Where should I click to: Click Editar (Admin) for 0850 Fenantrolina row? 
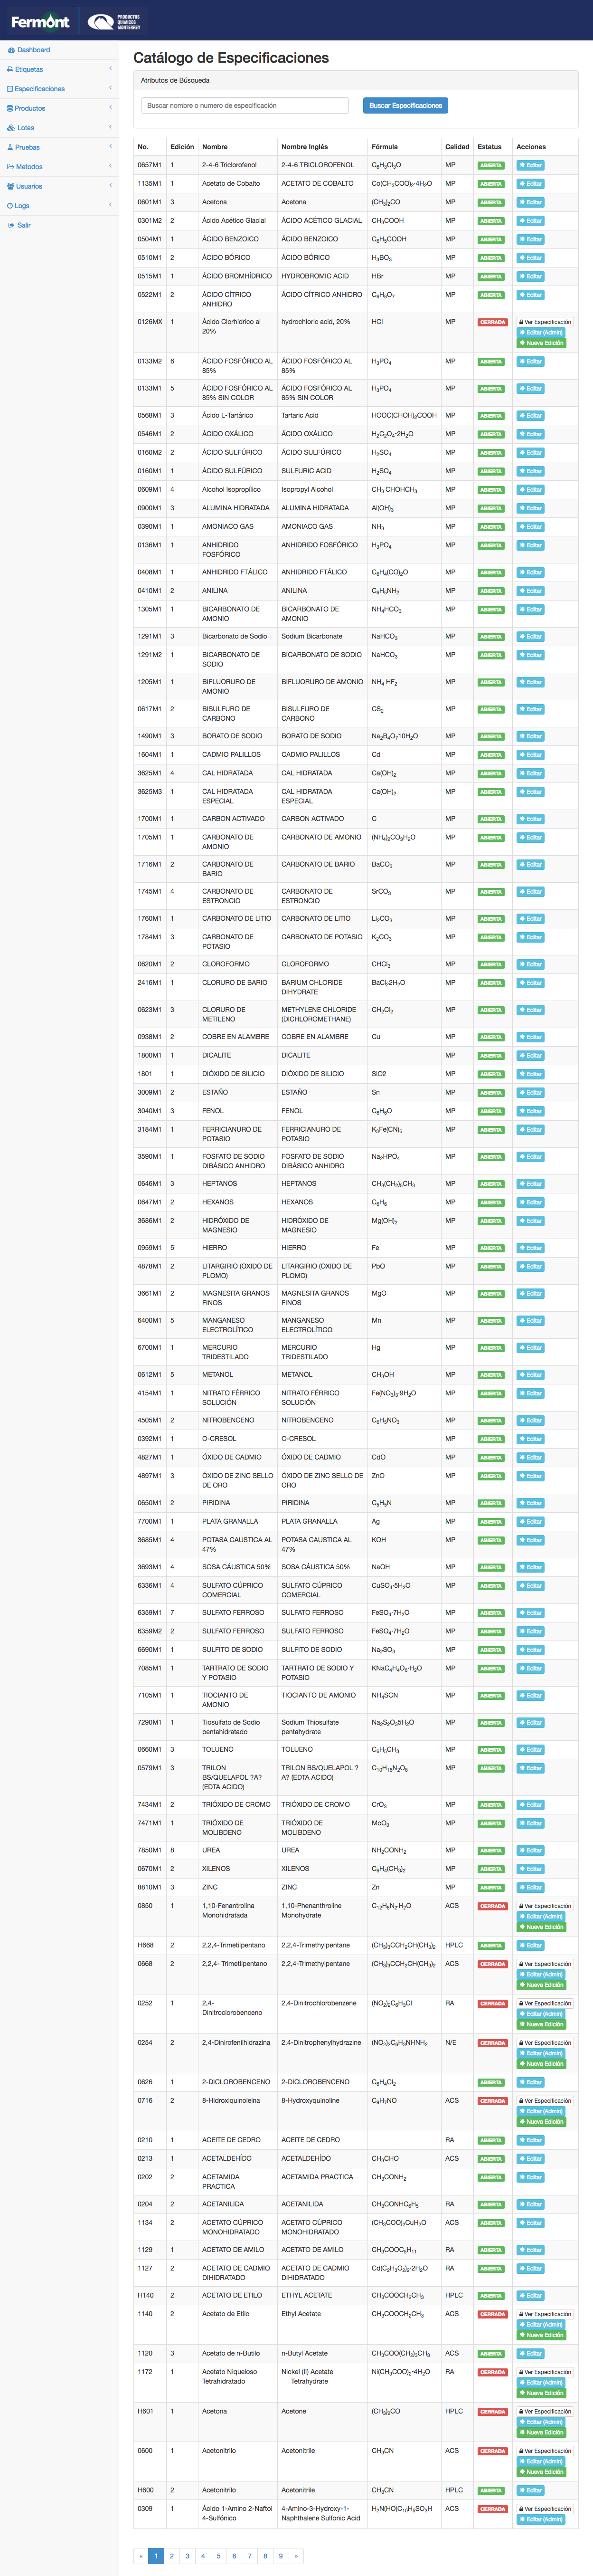coord(541,1917)
